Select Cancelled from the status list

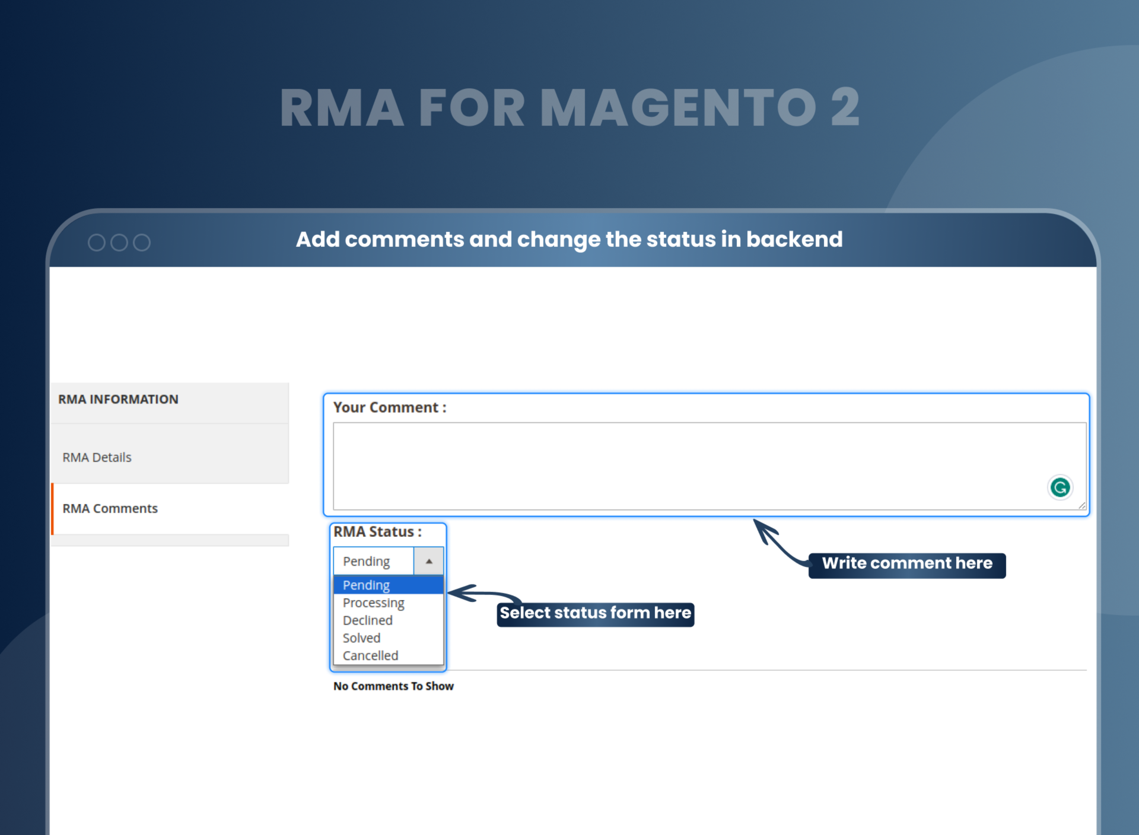[370, 655]
